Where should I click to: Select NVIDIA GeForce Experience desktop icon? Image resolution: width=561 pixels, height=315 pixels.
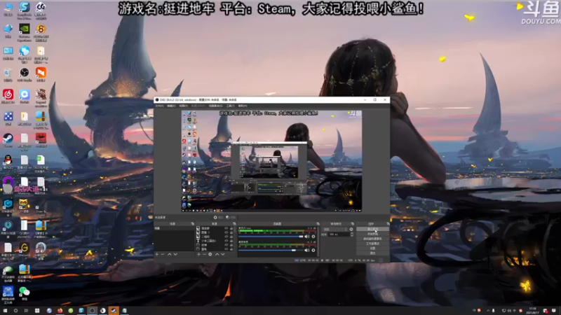[x=25, y=31]
